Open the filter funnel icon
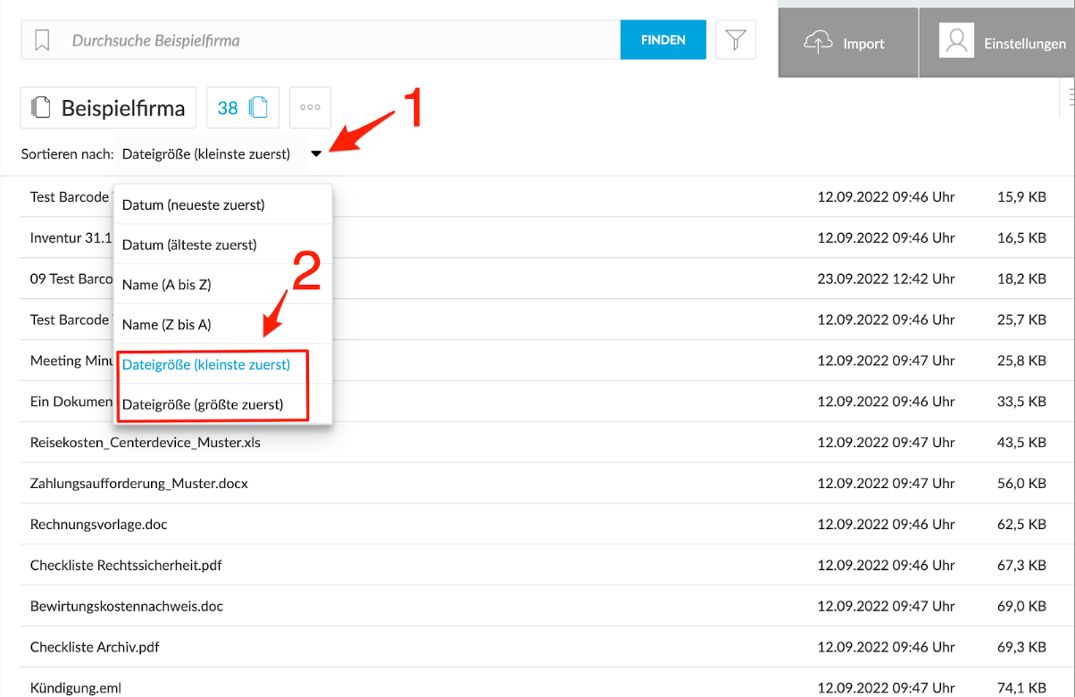This screenshot has height=697, width=1075. click(x=735, y=40)
